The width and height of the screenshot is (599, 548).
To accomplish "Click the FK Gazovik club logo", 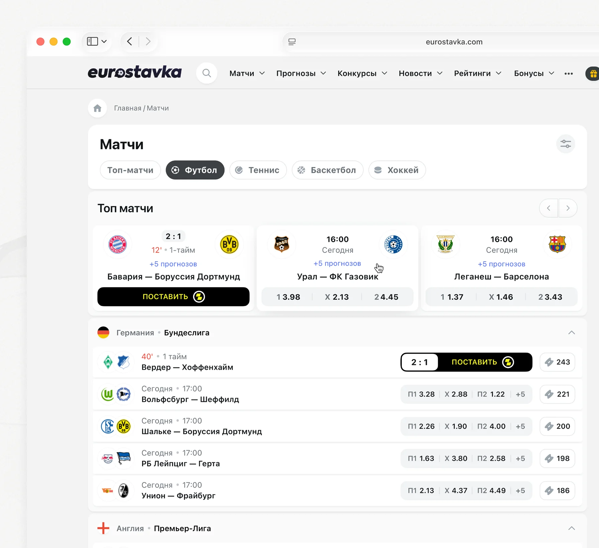I will tap(393, 244).
